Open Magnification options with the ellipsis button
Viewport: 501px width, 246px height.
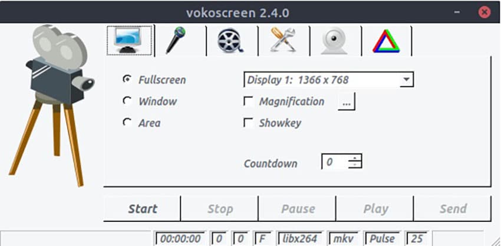[x=347, y=102]
